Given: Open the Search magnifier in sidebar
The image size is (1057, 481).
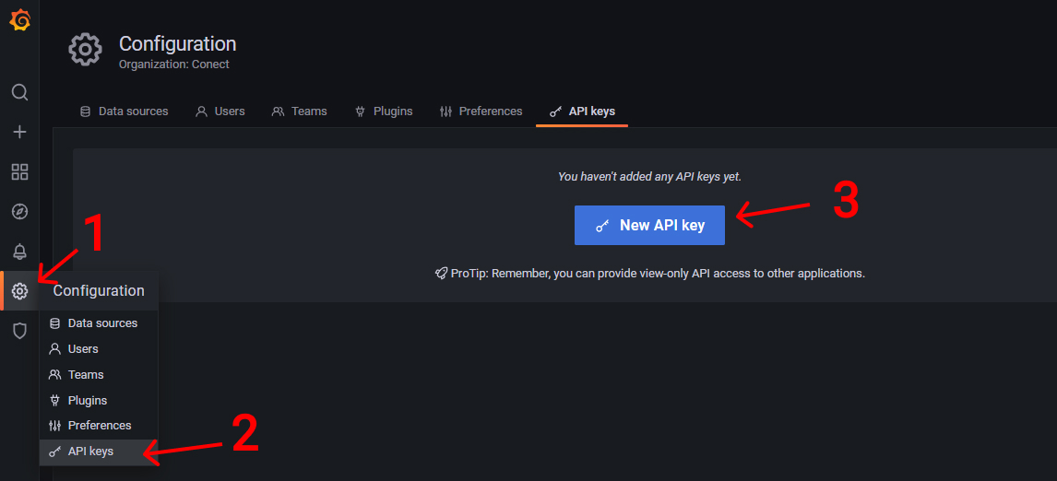Looking at the screenshot, I should 19,91.
